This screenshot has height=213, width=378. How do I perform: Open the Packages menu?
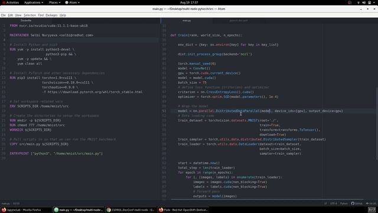pos(51,15)
